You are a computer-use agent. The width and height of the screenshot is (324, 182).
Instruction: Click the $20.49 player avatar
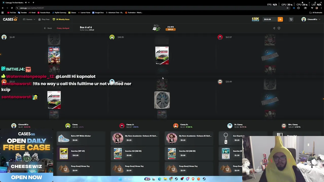click(x=220, y=82)
